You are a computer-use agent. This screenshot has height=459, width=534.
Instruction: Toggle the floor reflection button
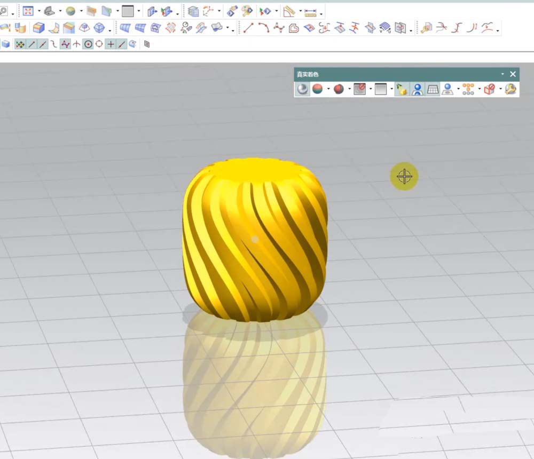[x=417, y=89]
